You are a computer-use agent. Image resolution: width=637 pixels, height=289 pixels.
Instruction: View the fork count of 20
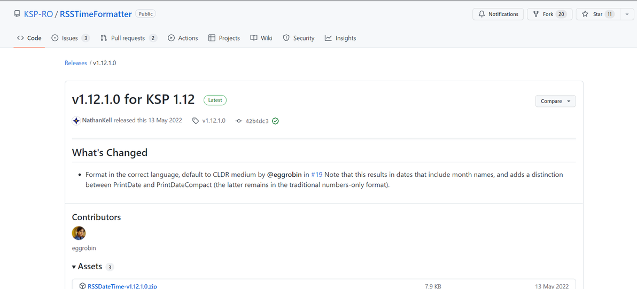(x=561, y=14)
